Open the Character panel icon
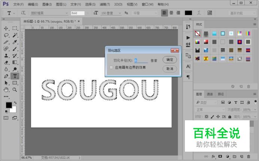 (188, 66)
